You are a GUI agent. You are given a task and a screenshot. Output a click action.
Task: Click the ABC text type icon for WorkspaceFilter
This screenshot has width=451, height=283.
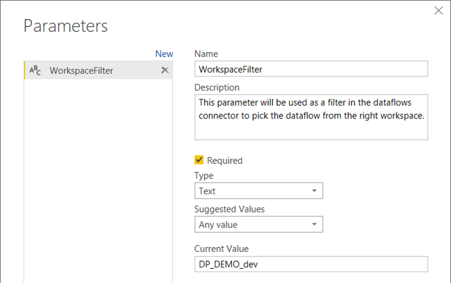[35, 70]
